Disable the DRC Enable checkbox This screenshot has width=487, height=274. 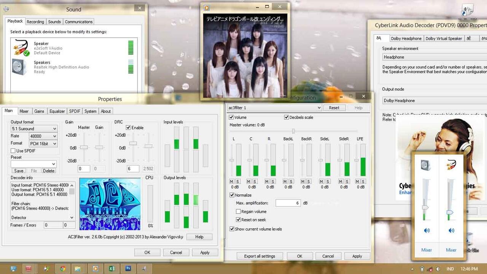tap(128, 127)
